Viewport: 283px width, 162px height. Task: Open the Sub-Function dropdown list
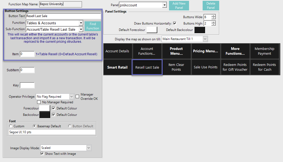point(81,29)
